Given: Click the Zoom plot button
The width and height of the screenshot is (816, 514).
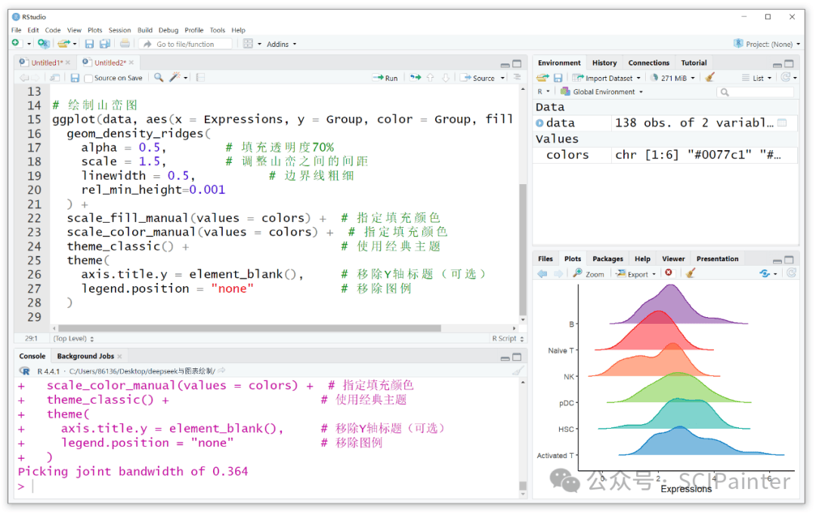Looking at the screenshot, I should [x=589, y=274].
